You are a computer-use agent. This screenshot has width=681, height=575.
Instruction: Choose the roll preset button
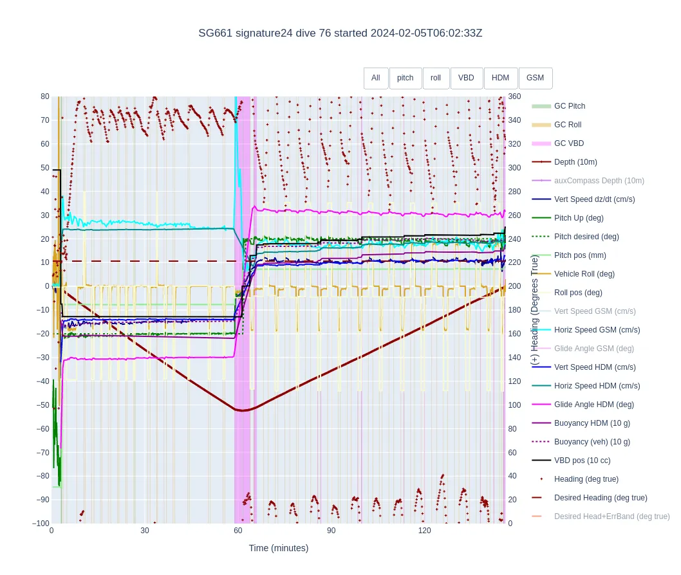[x=436, y=78]
